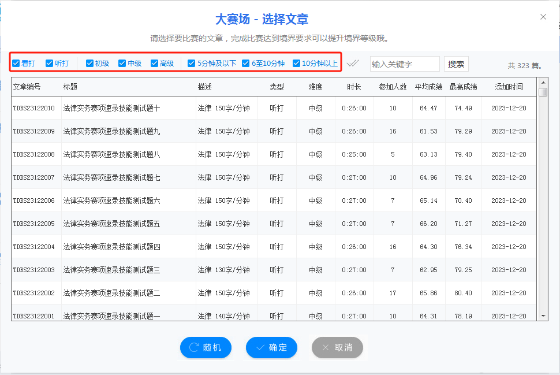560x375 pixels.
Task: Click the average score 61.53 cell
Action: tap(428, 131)
